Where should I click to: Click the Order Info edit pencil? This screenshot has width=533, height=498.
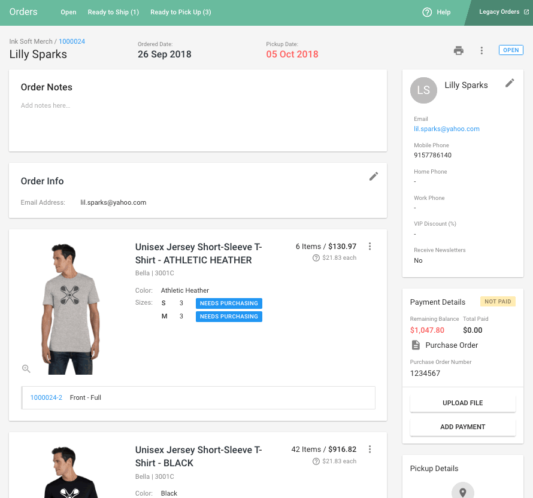pyautogui.click(x=374, y=176)
